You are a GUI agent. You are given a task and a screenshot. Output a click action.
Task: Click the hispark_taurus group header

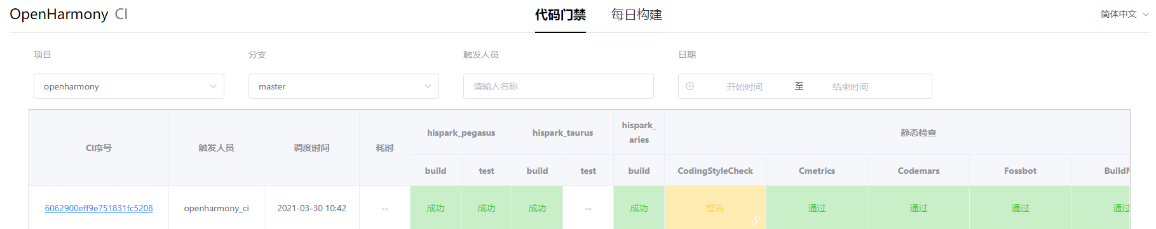pyautogui.click(x=562, y=133)
